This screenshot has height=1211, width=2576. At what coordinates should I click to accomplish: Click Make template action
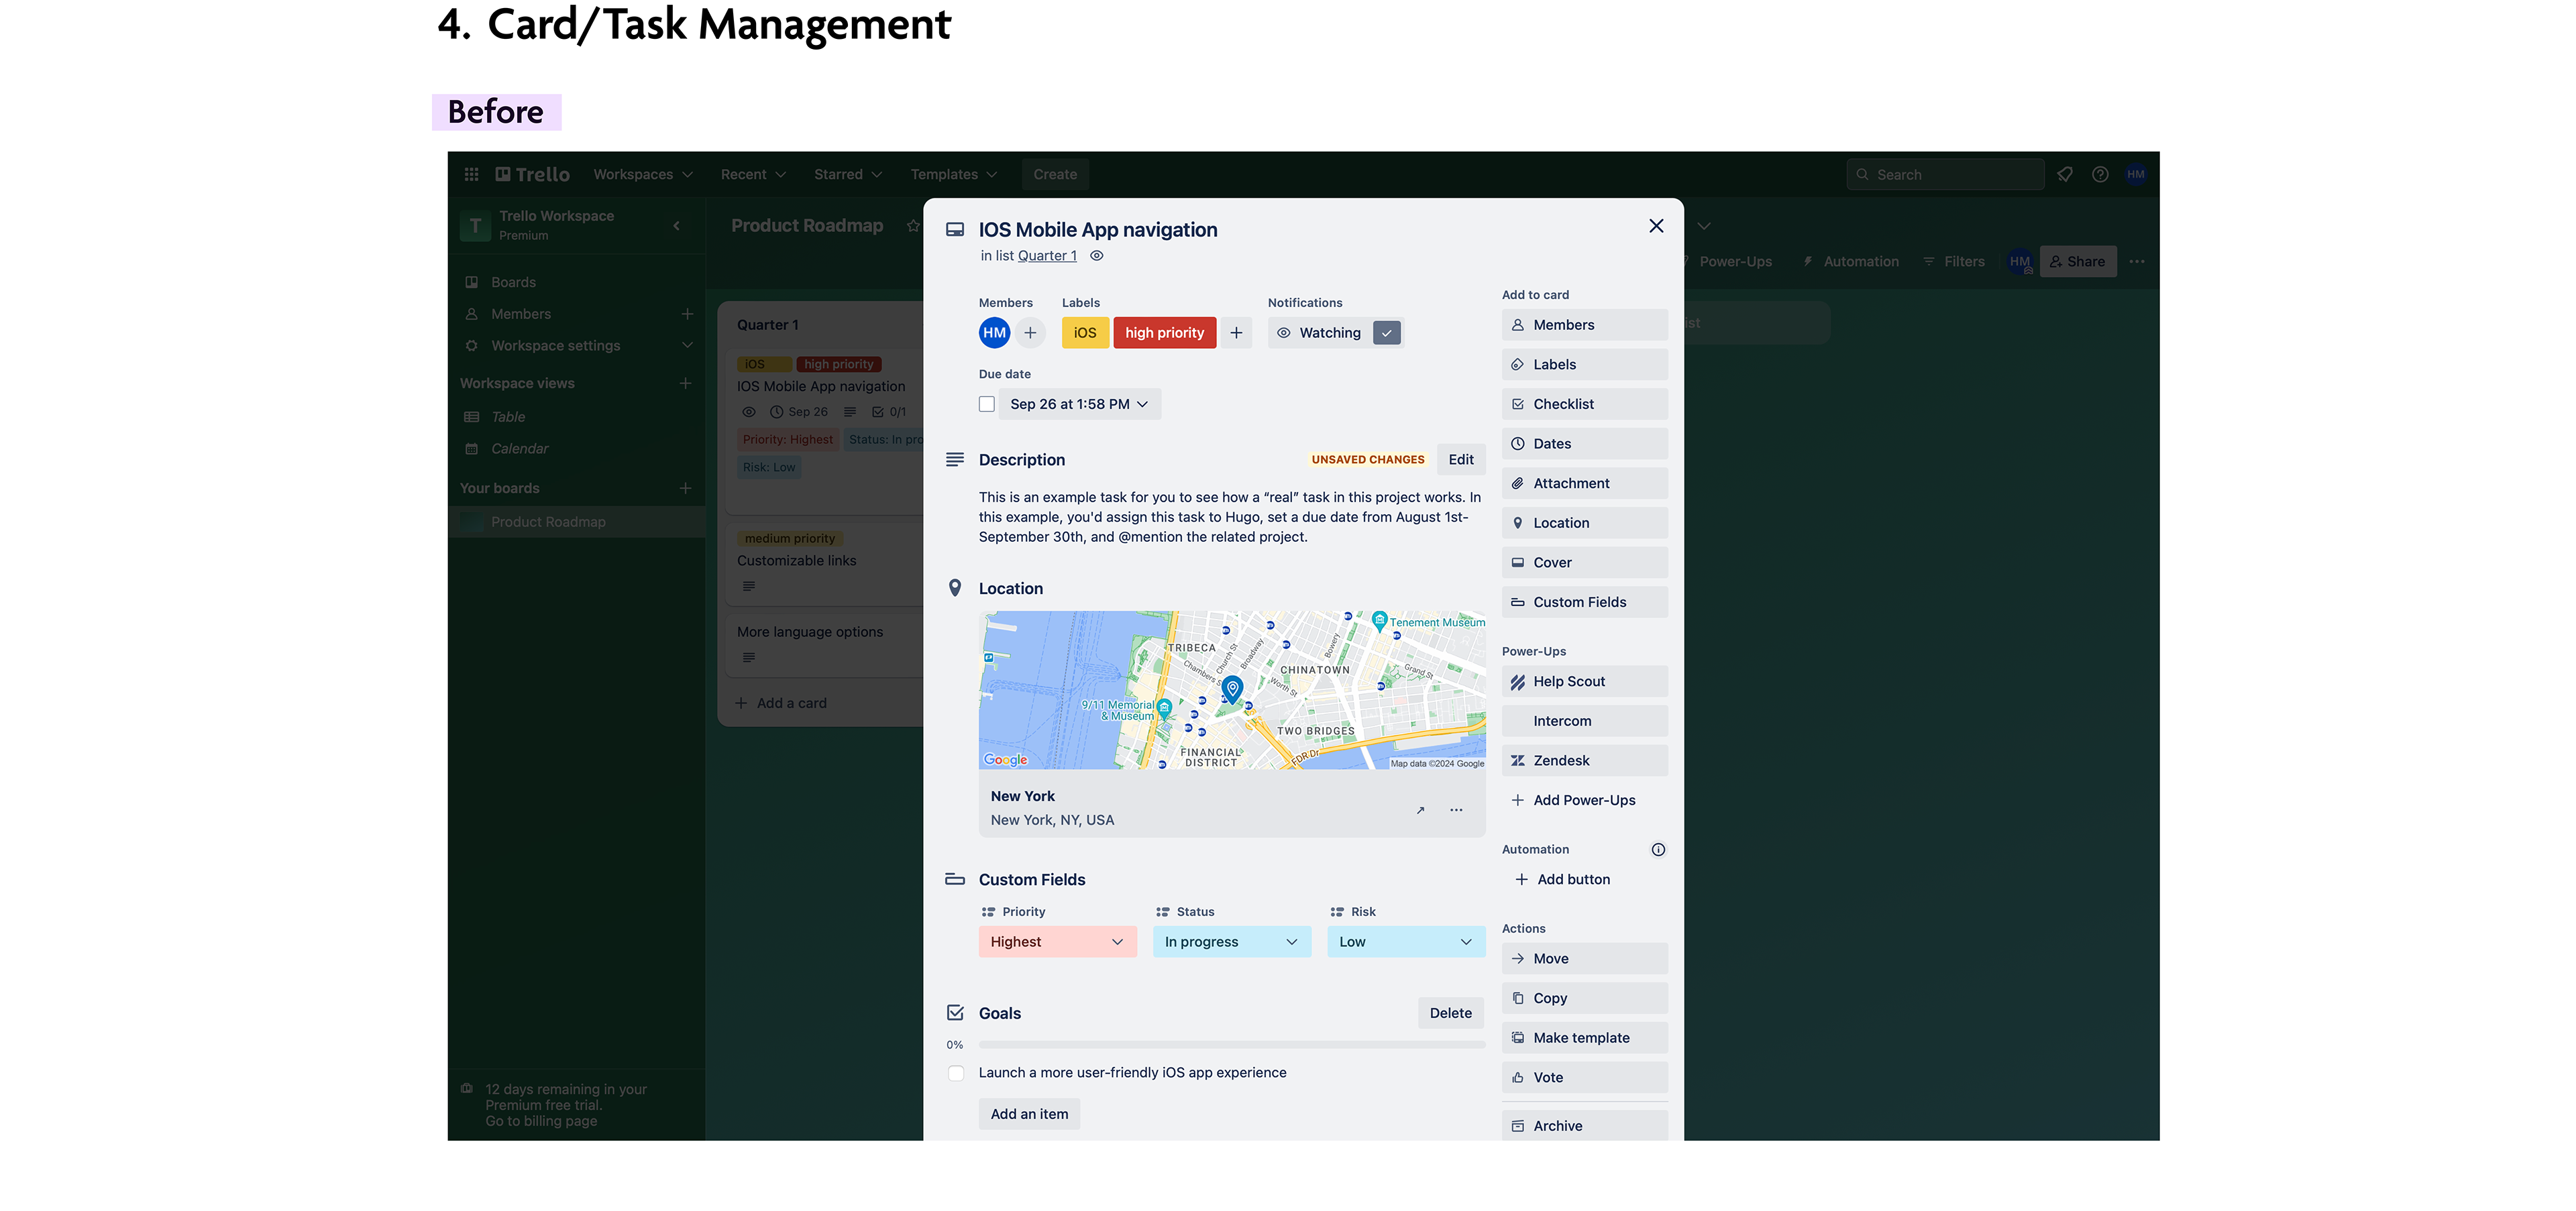tap(1584, 1038)
